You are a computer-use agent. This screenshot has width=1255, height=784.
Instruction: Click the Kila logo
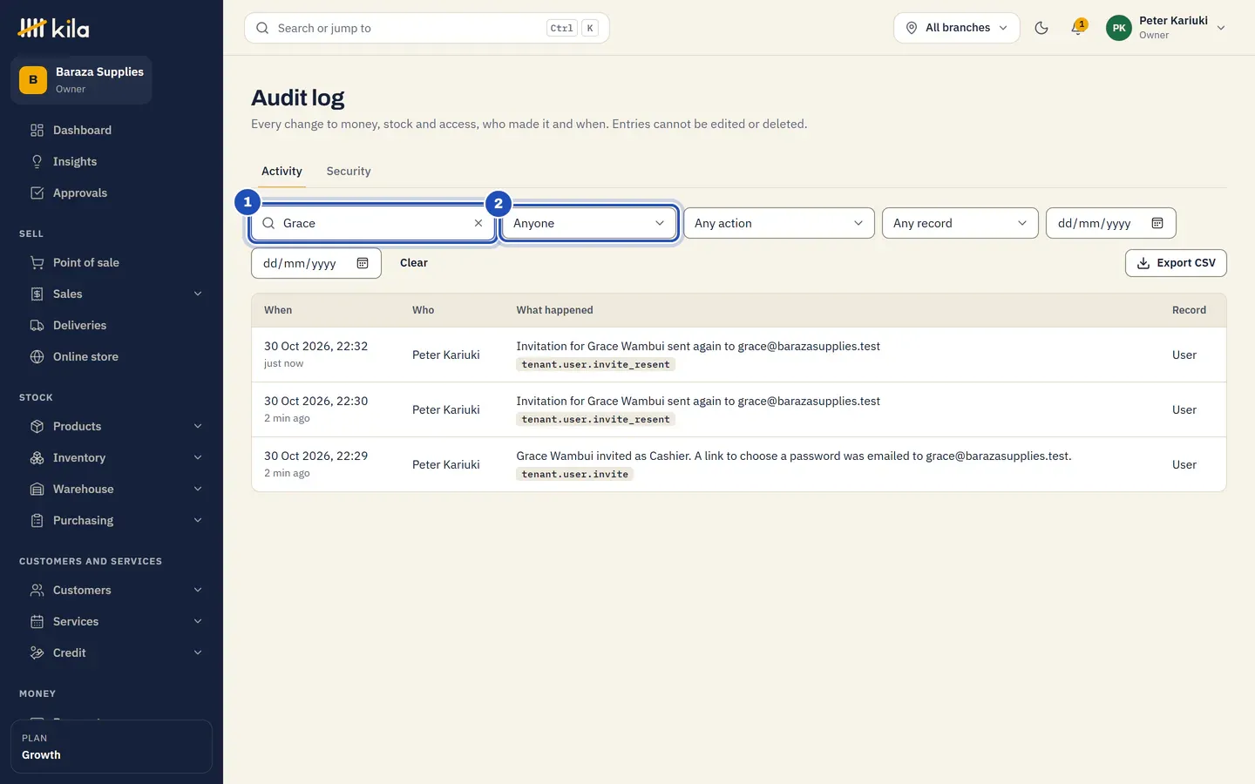tap(54, 28)
